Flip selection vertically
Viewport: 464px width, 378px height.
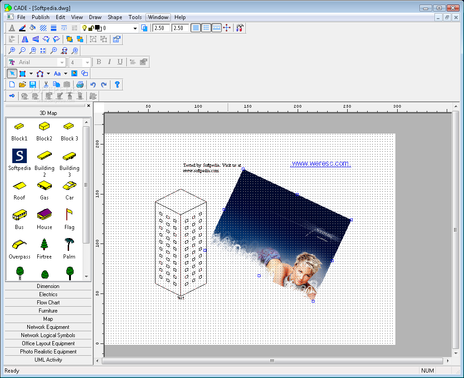tap(35, 40)
